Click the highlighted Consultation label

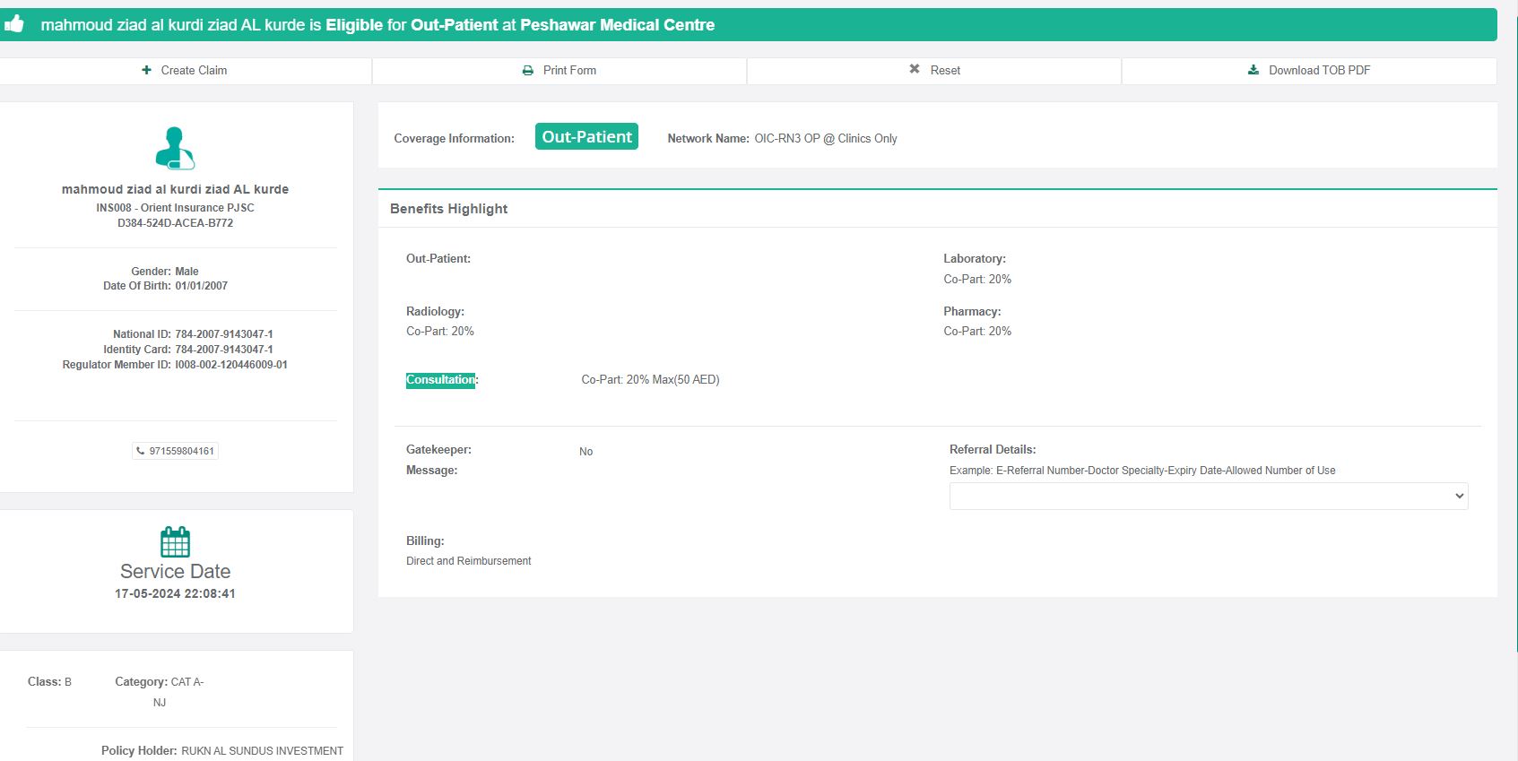pos(440,380)
